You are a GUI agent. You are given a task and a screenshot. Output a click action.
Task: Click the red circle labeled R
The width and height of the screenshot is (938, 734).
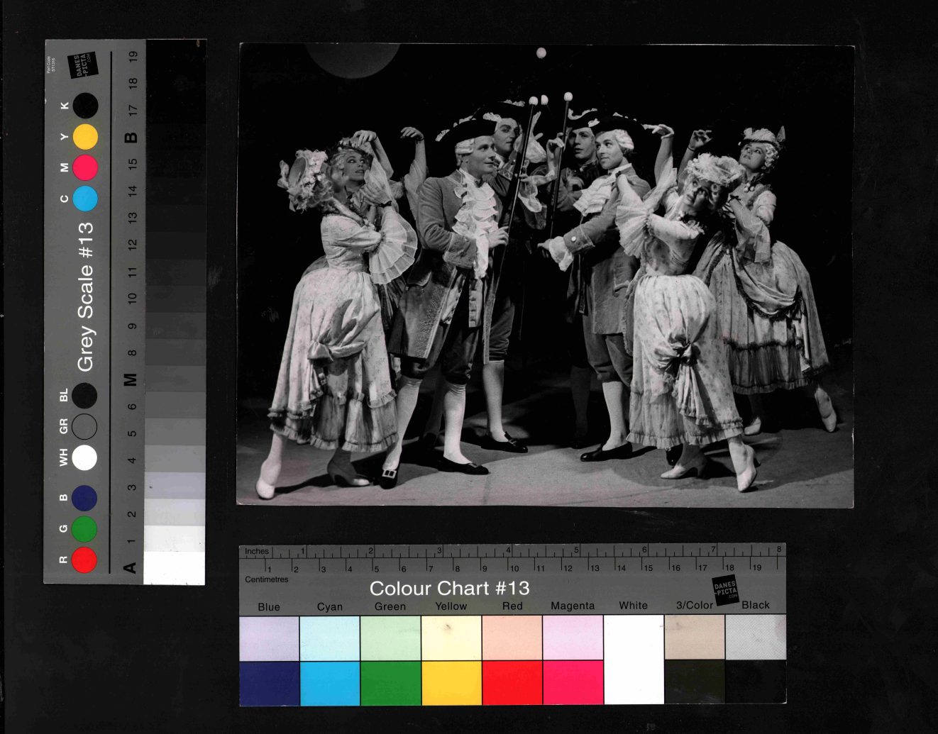(x=84, y=560)
